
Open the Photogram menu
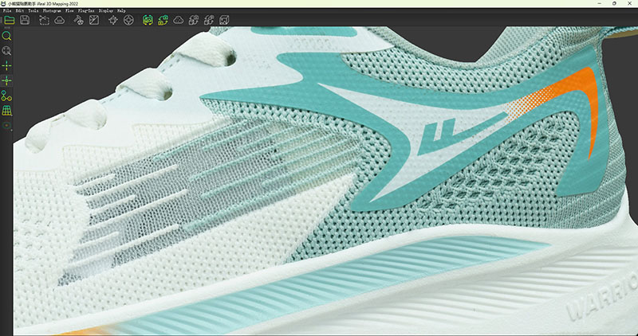[x=52, y=10]
